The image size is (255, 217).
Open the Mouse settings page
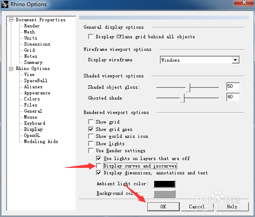pyautogui.click(x=31, y=117)
